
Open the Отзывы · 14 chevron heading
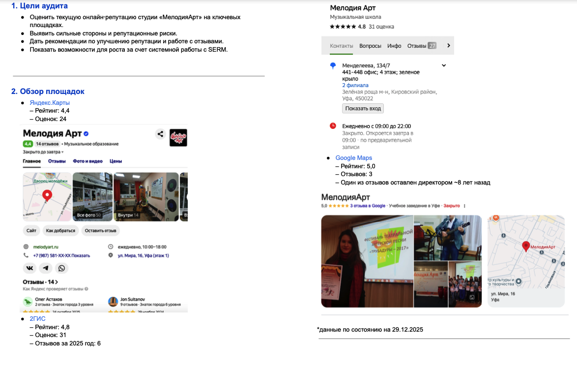pos(40,282)
